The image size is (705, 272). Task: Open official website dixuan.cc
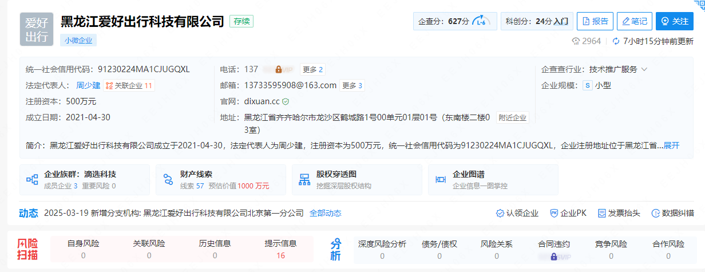point(262,101)
